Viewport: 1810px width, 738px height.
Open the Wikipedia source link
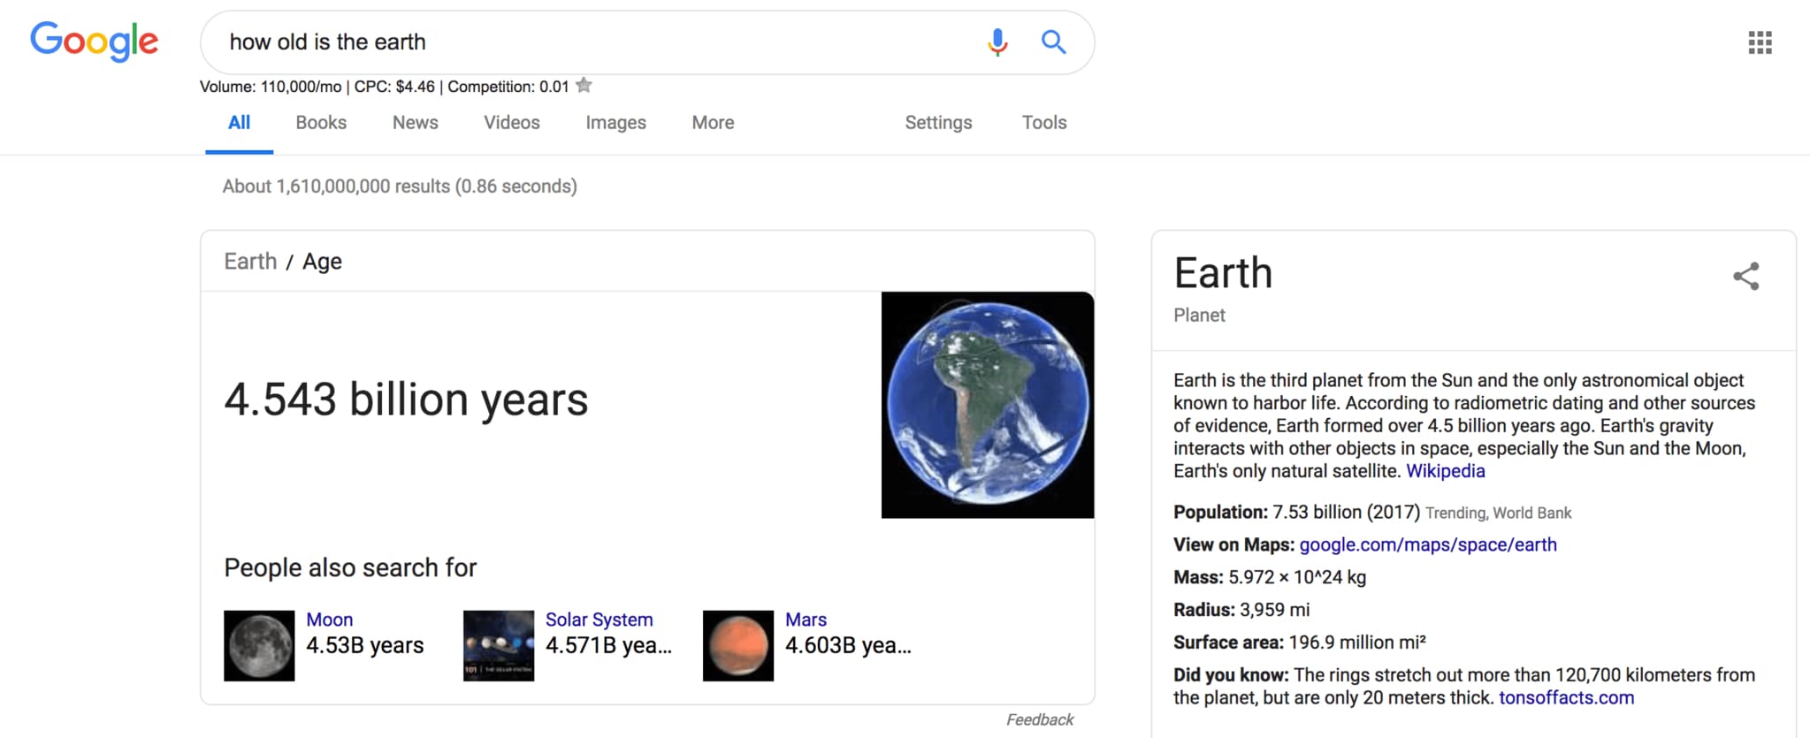click(x=1446, y=471)
